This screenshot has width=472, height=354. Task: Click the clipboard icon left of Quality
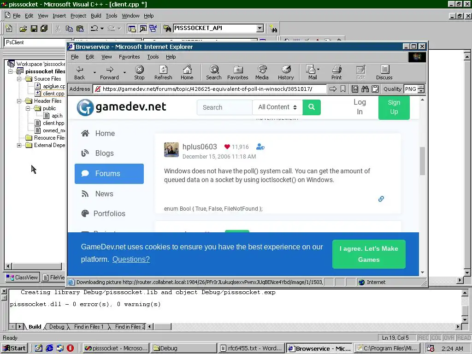[x=375, y=89]
